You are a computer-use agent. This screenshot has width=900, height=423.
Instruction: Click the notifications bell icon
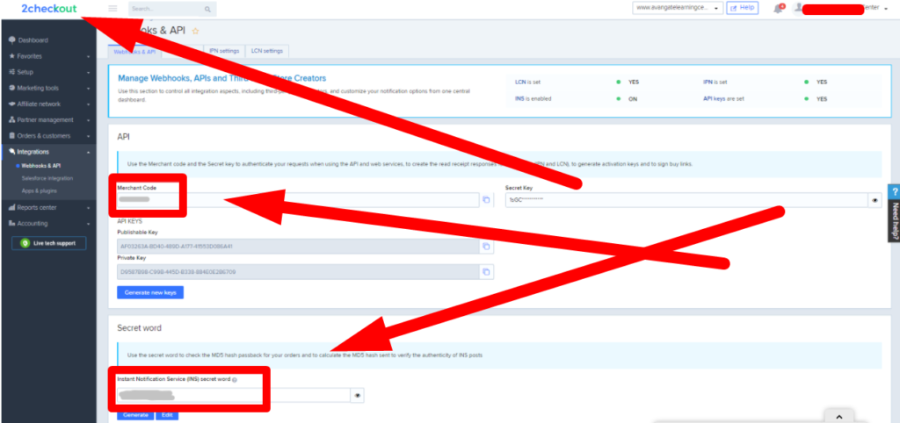click(778, 9)
